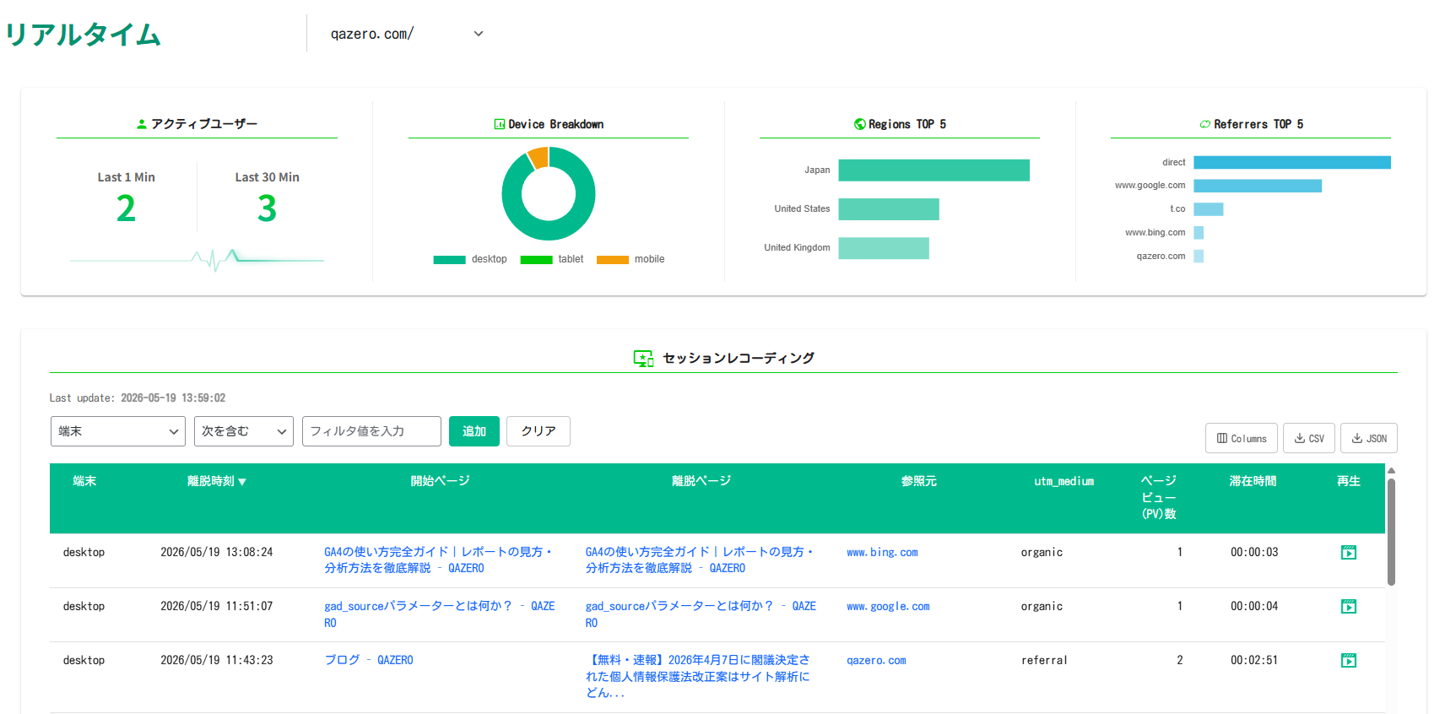Click the 参照元 column header
The width and height of the screenshot is (1445, 714).
(918, 481)
